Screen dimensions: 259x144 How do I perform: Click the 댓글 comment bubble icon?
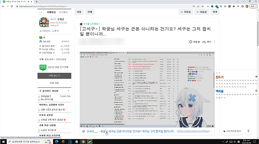(191, 42)
